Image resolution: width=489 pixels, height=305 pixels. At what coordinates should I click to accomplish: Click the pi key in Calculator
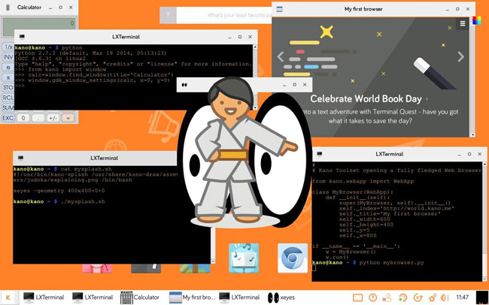[x=8, y=77]
